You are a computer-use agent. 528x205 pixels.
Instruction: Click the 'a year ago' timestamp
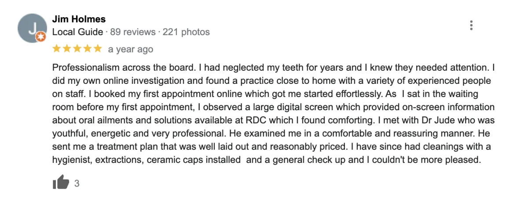coord(131,49)
